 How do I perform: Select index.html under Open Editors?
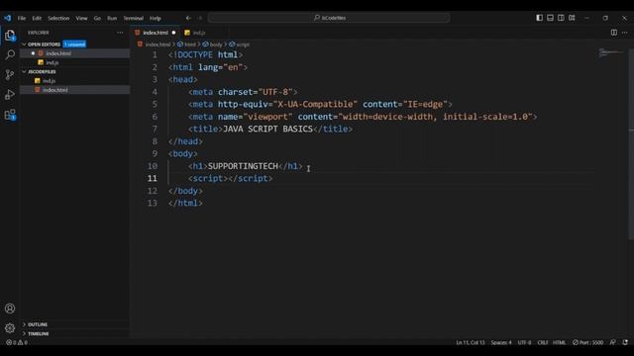tap(75, 53)
